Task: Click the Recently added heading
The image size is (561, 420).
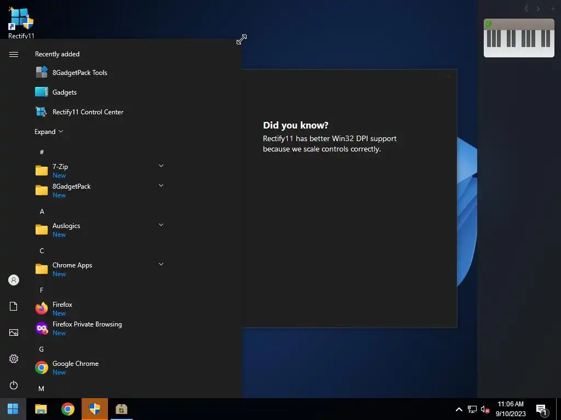Action: pyautogui.click(x=57, y=54)
